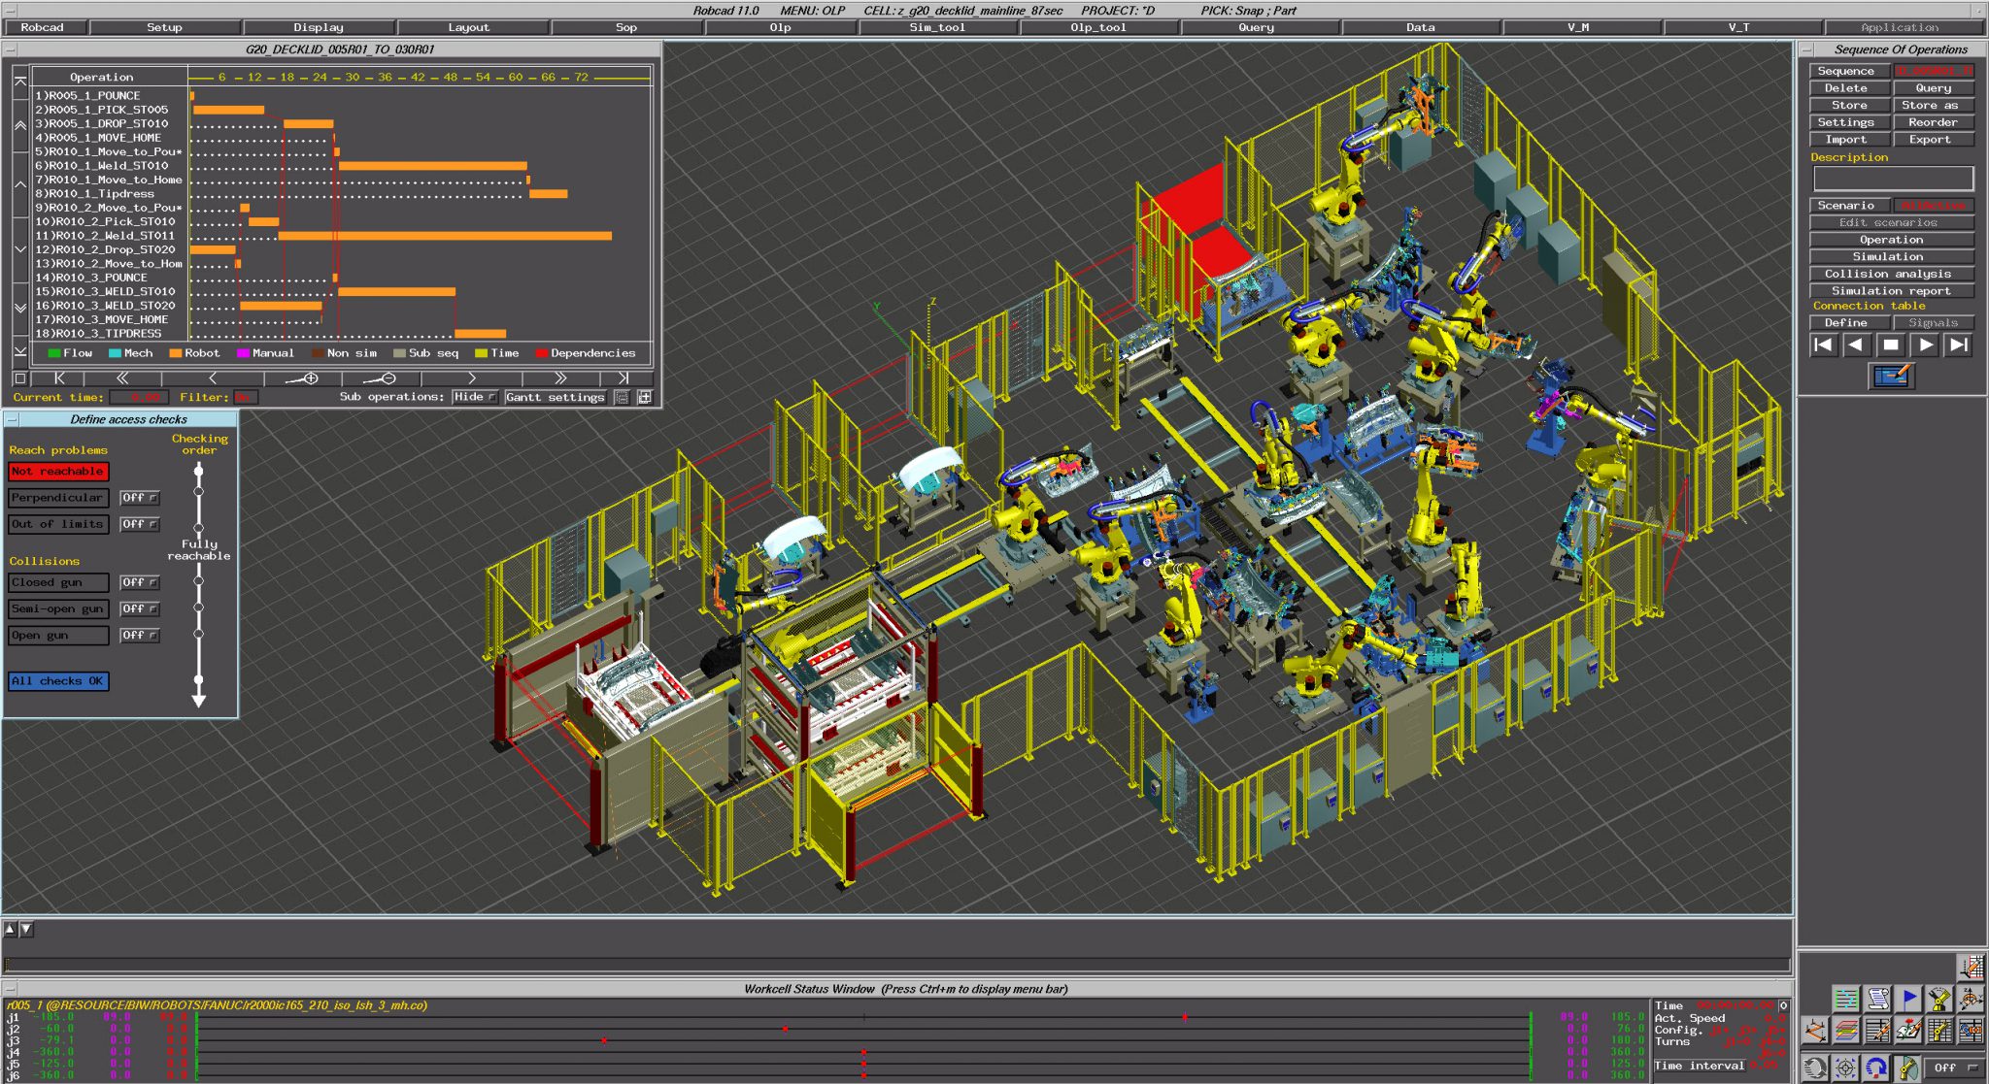Open the Olp_tool menu
The height and width of the screenshot is (1084, 1989).
click(x=1097, y=27)
